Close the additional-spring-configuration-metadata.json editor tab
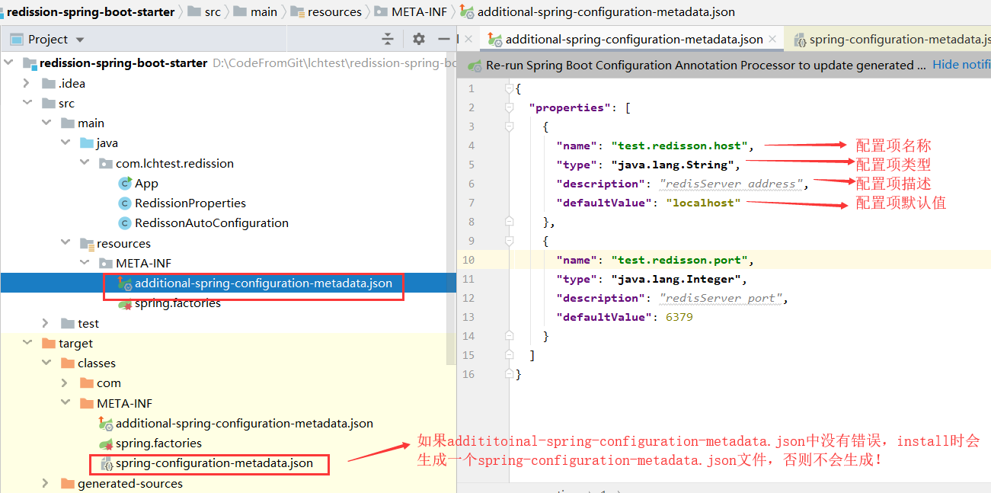The height and width of the screenshot is (493, 991). coord(772,39)
